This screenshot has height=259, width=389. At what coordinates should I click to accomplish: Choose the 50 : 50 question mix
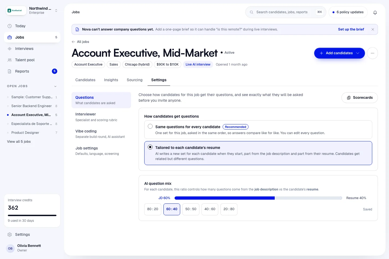[x=191, y=209]
